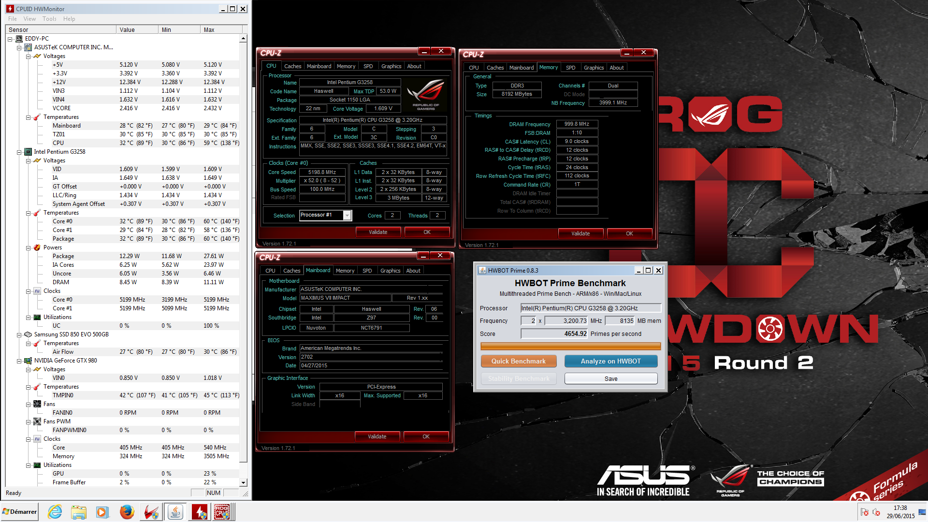Click the ROG logo in CPU-Z CPU tab

[x=426, y=94]
